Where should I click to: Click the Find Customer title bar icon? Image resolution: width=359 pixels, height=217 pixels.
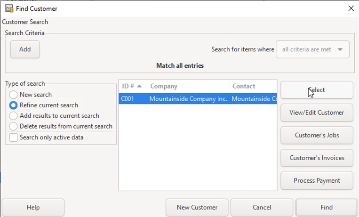(x=9, y=8)
